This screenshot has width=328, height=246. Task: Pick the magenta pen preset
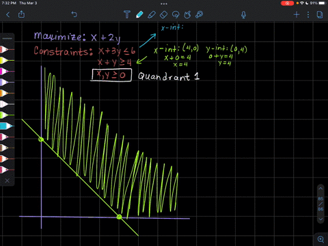pos(7,71)
